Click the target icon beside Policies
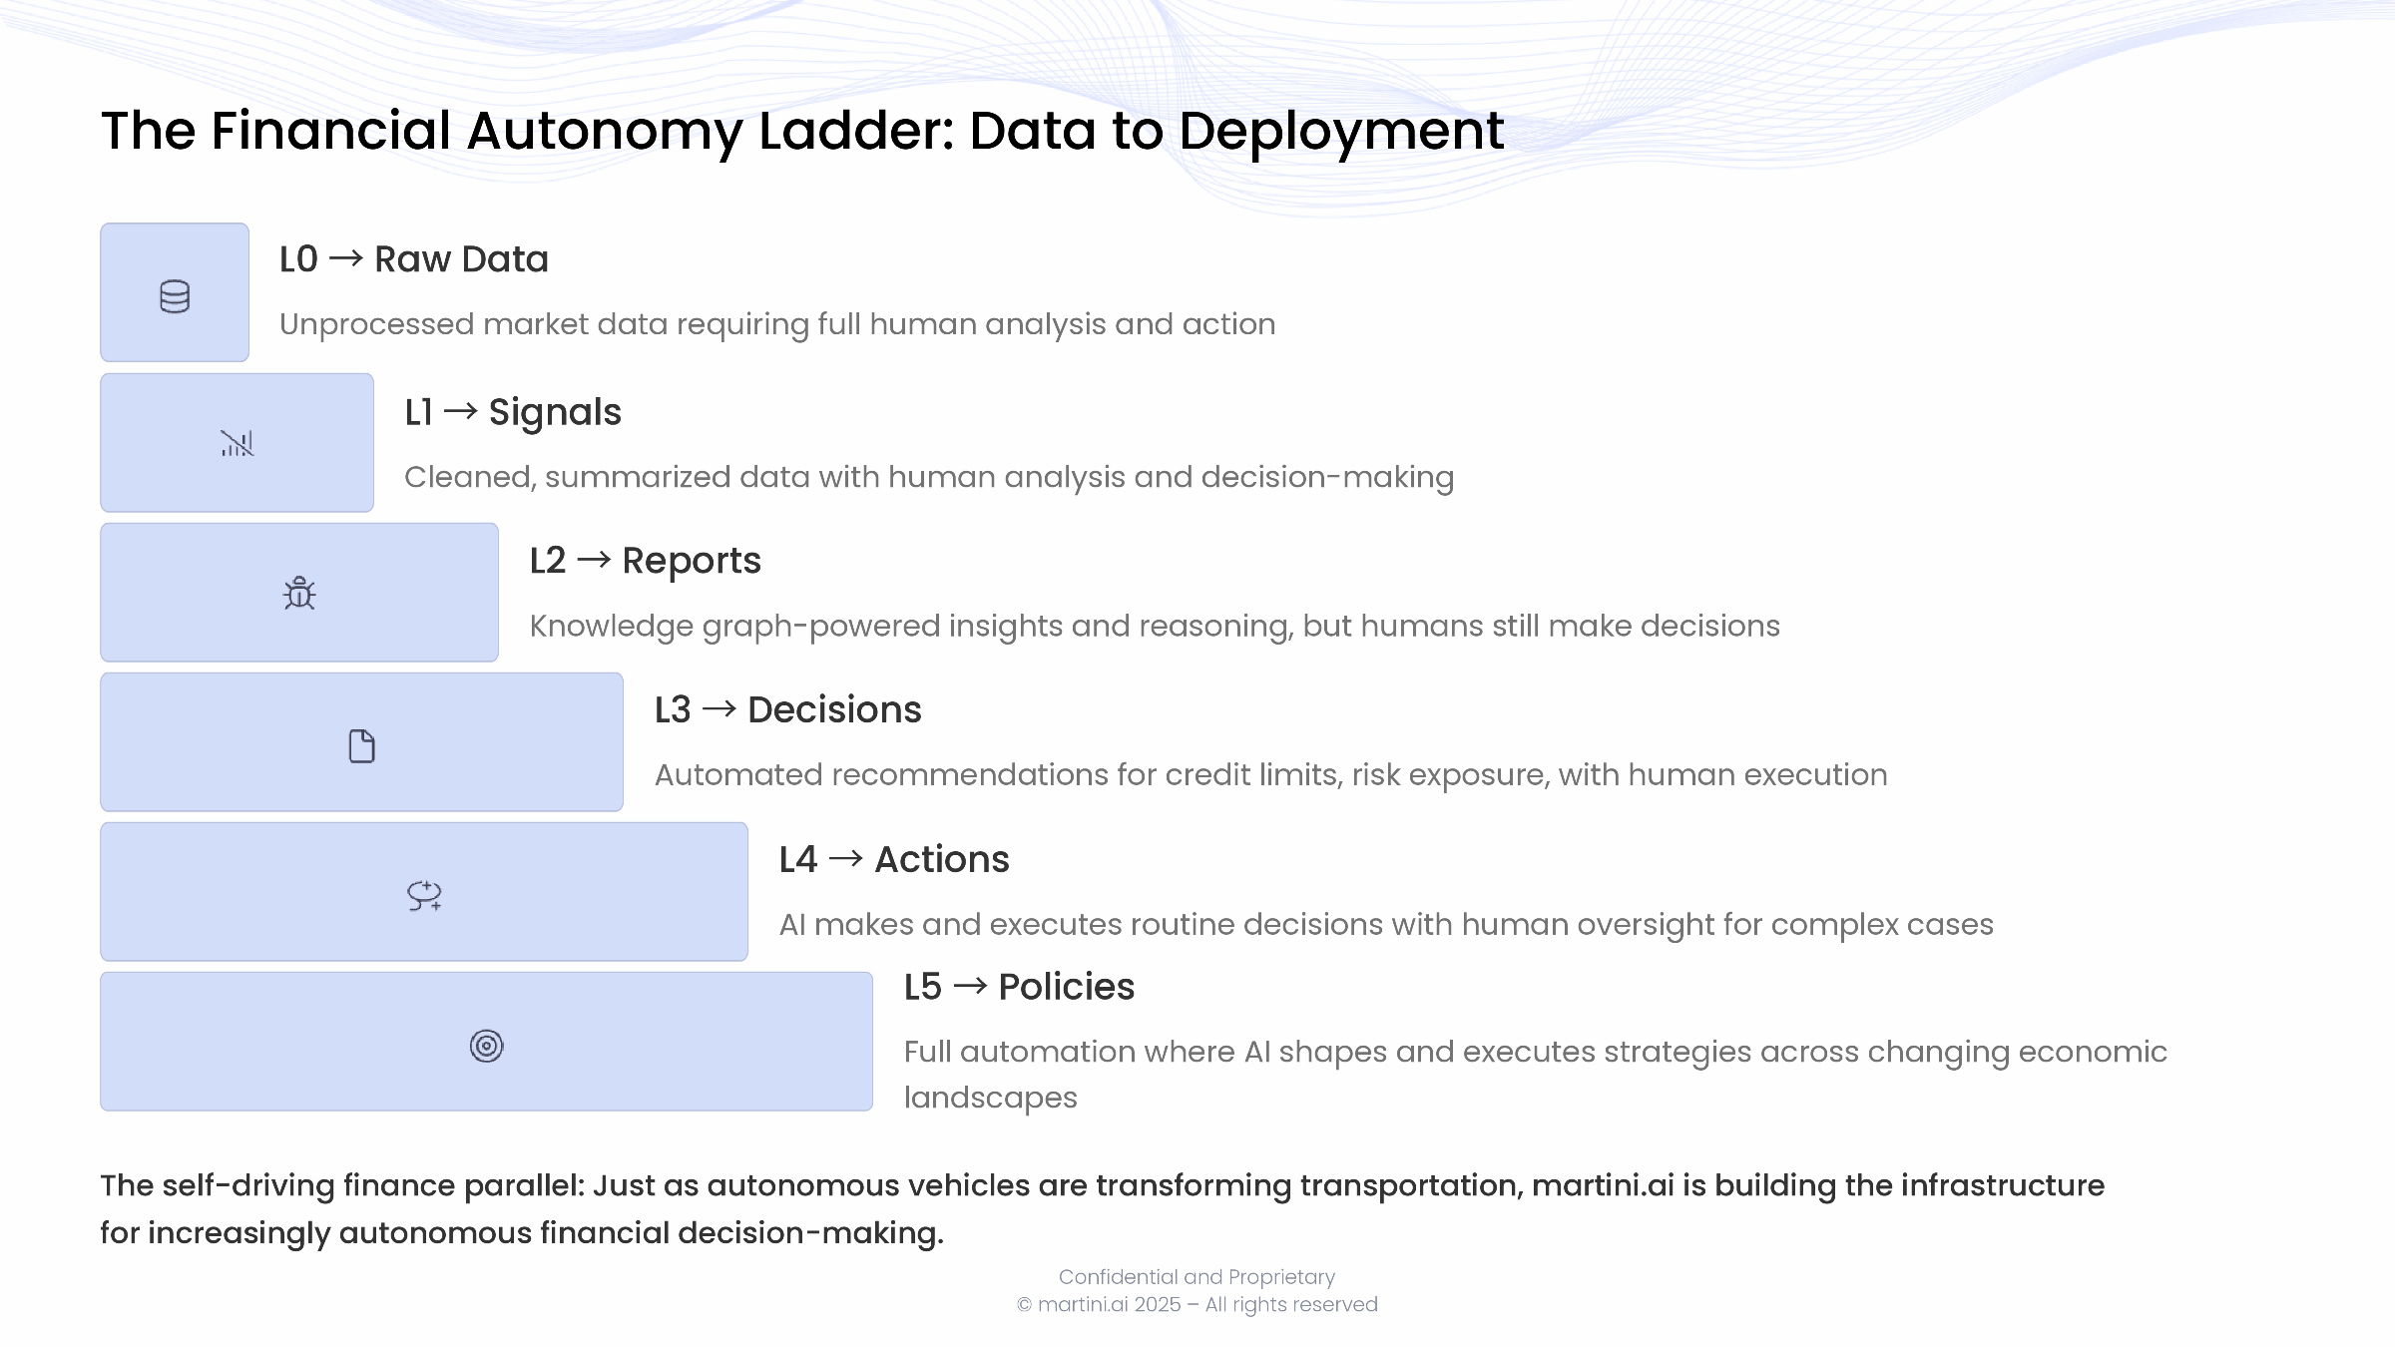This screenshot has height=1347, width=2395. click(486, 1046)
